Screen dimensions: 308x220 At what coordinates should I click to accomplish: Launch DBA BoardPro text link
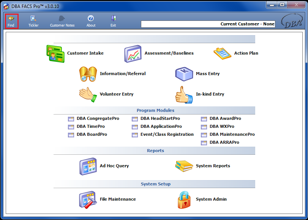(x=92, y=134)
